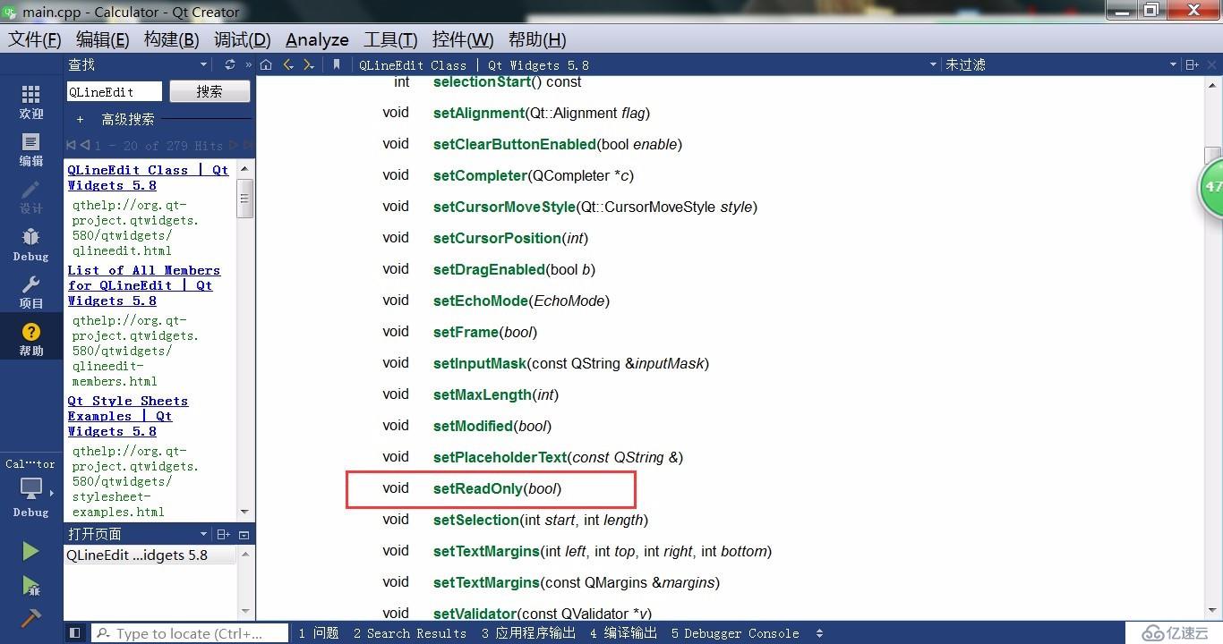Viewport: 1223px width, 644px height.
Task: Go to help Home page icon
Action: (266, 64)
